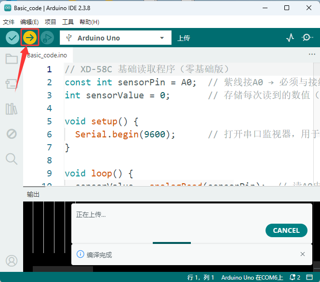The height and width of the screenshot is (282, 320).
Task: Click the 正在上传... message text
Action: (x=91, y=215)
